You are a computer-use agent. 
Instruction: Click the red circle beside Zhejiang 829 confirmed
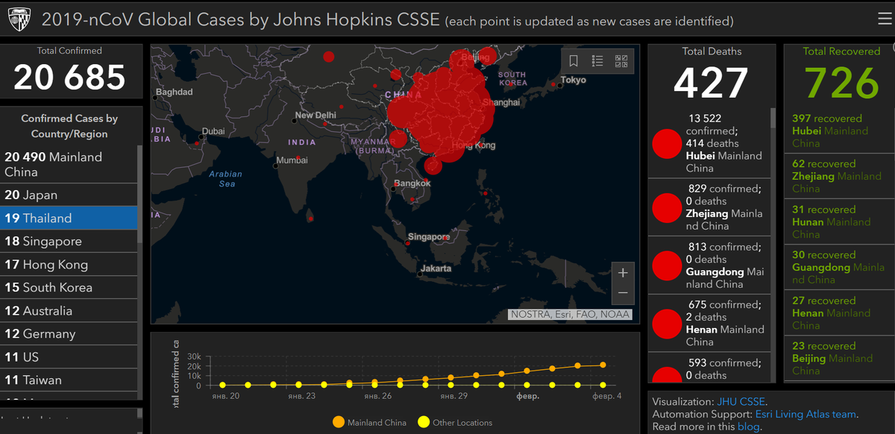point(667,207)
